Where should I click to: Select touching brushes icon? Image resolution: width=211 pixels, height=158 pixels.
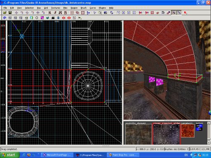55,13
